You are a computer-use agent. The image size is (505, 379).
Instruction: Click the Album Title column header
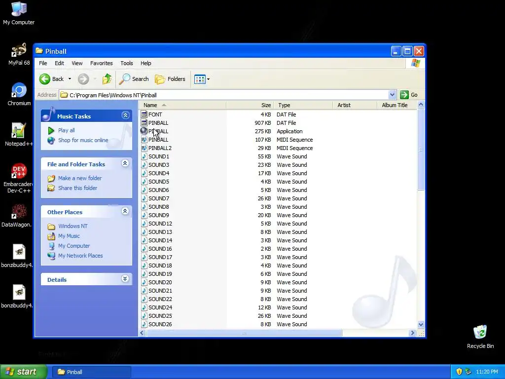[397, 105]
